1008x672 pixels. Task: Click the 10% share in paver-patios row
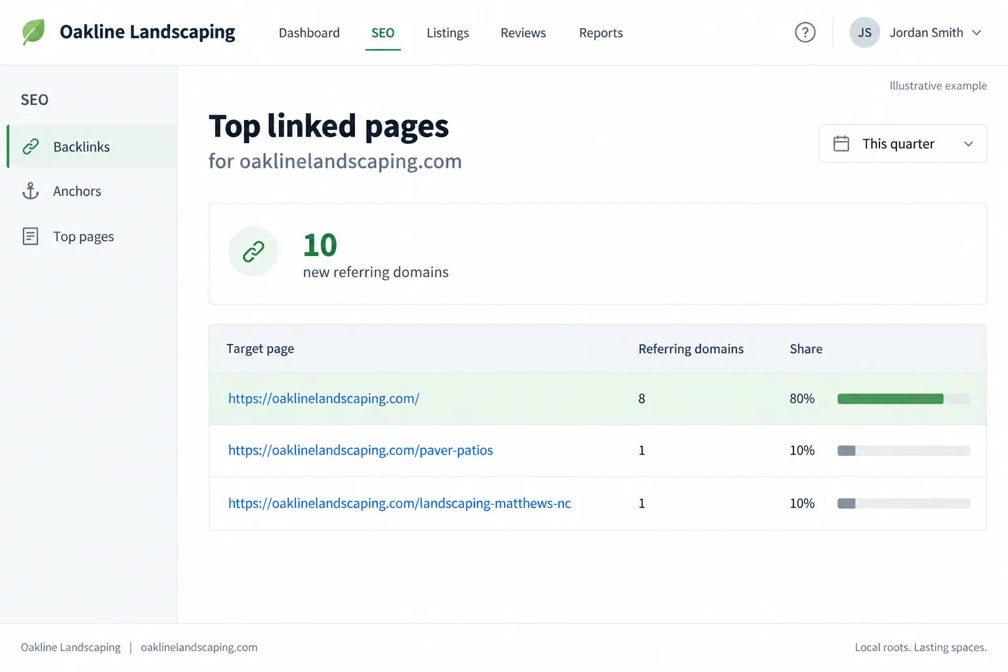[802, 450]
